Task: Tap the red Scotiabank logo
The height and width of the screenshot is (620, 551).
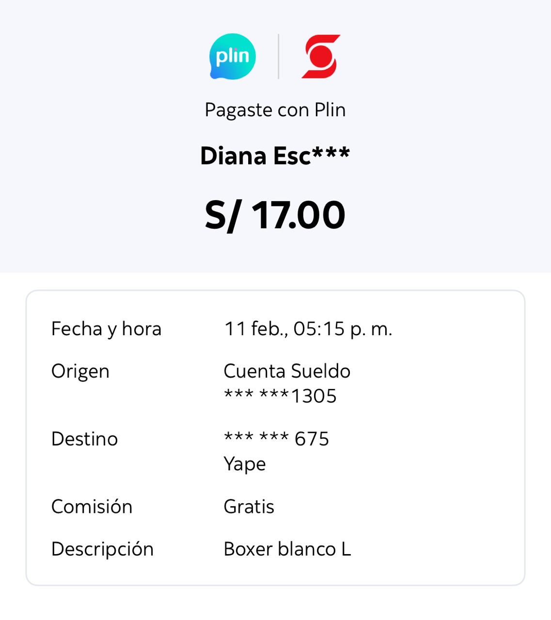Action: click(x=321, y=57)
